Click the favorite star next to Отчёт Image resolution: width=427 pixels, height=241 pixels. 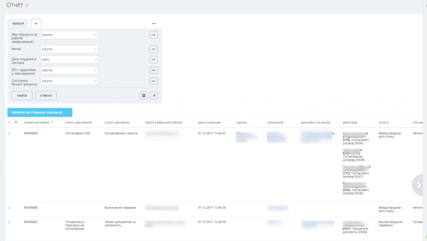27,5
